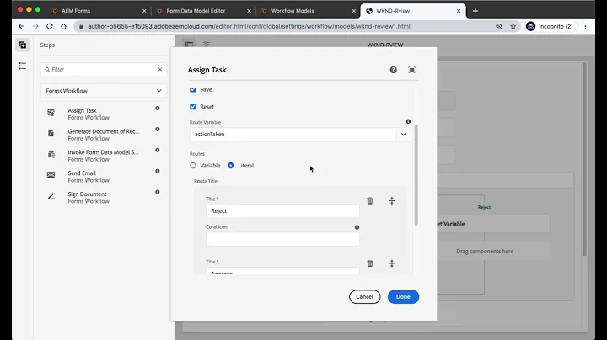Click the browser address bar URL
Viewport: 607px width, 340px height.
249,26
